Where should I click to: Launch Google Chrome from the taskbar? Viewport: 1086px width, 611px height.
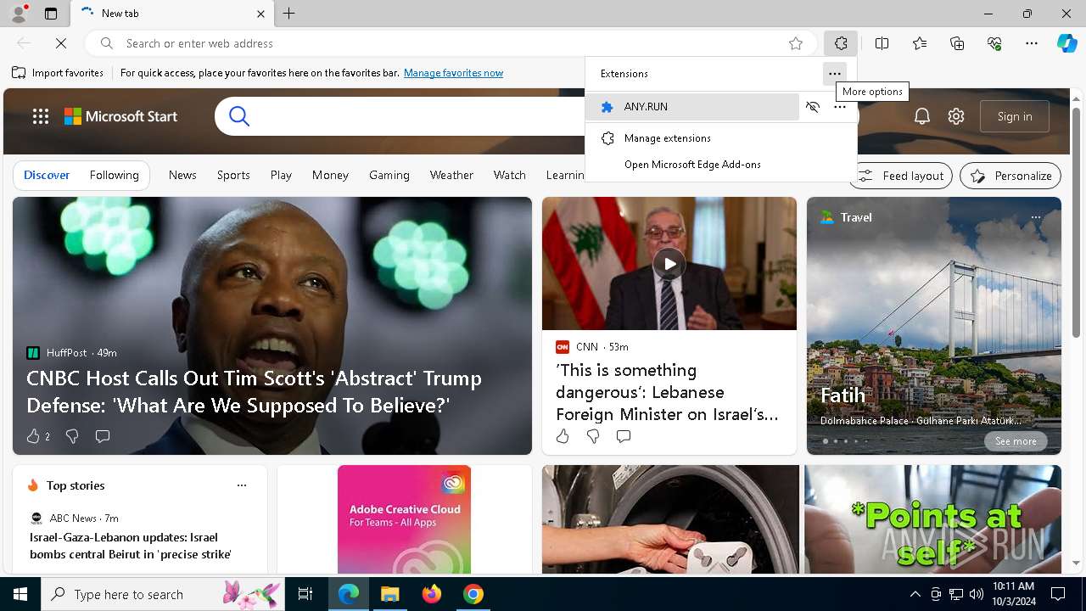[473, 594]
